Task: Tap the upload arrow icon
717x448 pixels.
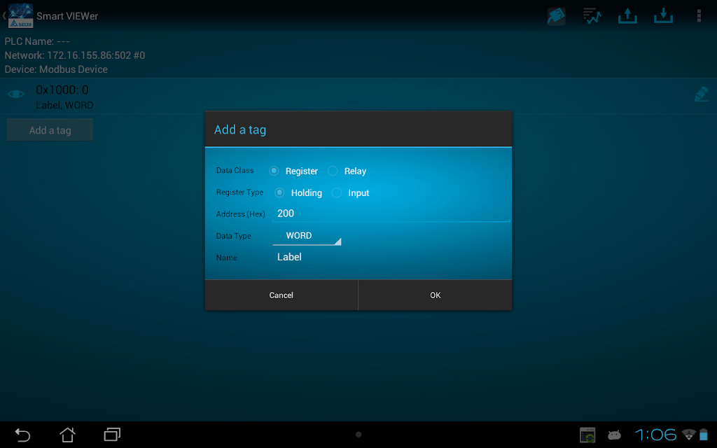Action: pyautogui.click(x=627, y=16)
